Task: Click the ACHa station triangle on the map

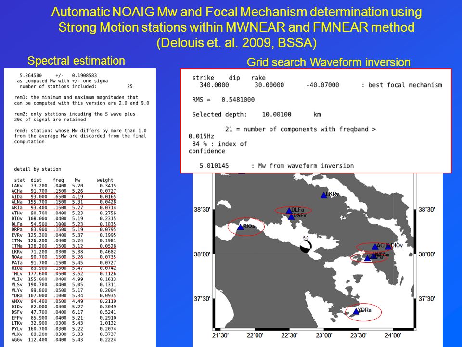Action: pyautogui.click(x=375, y=246)
